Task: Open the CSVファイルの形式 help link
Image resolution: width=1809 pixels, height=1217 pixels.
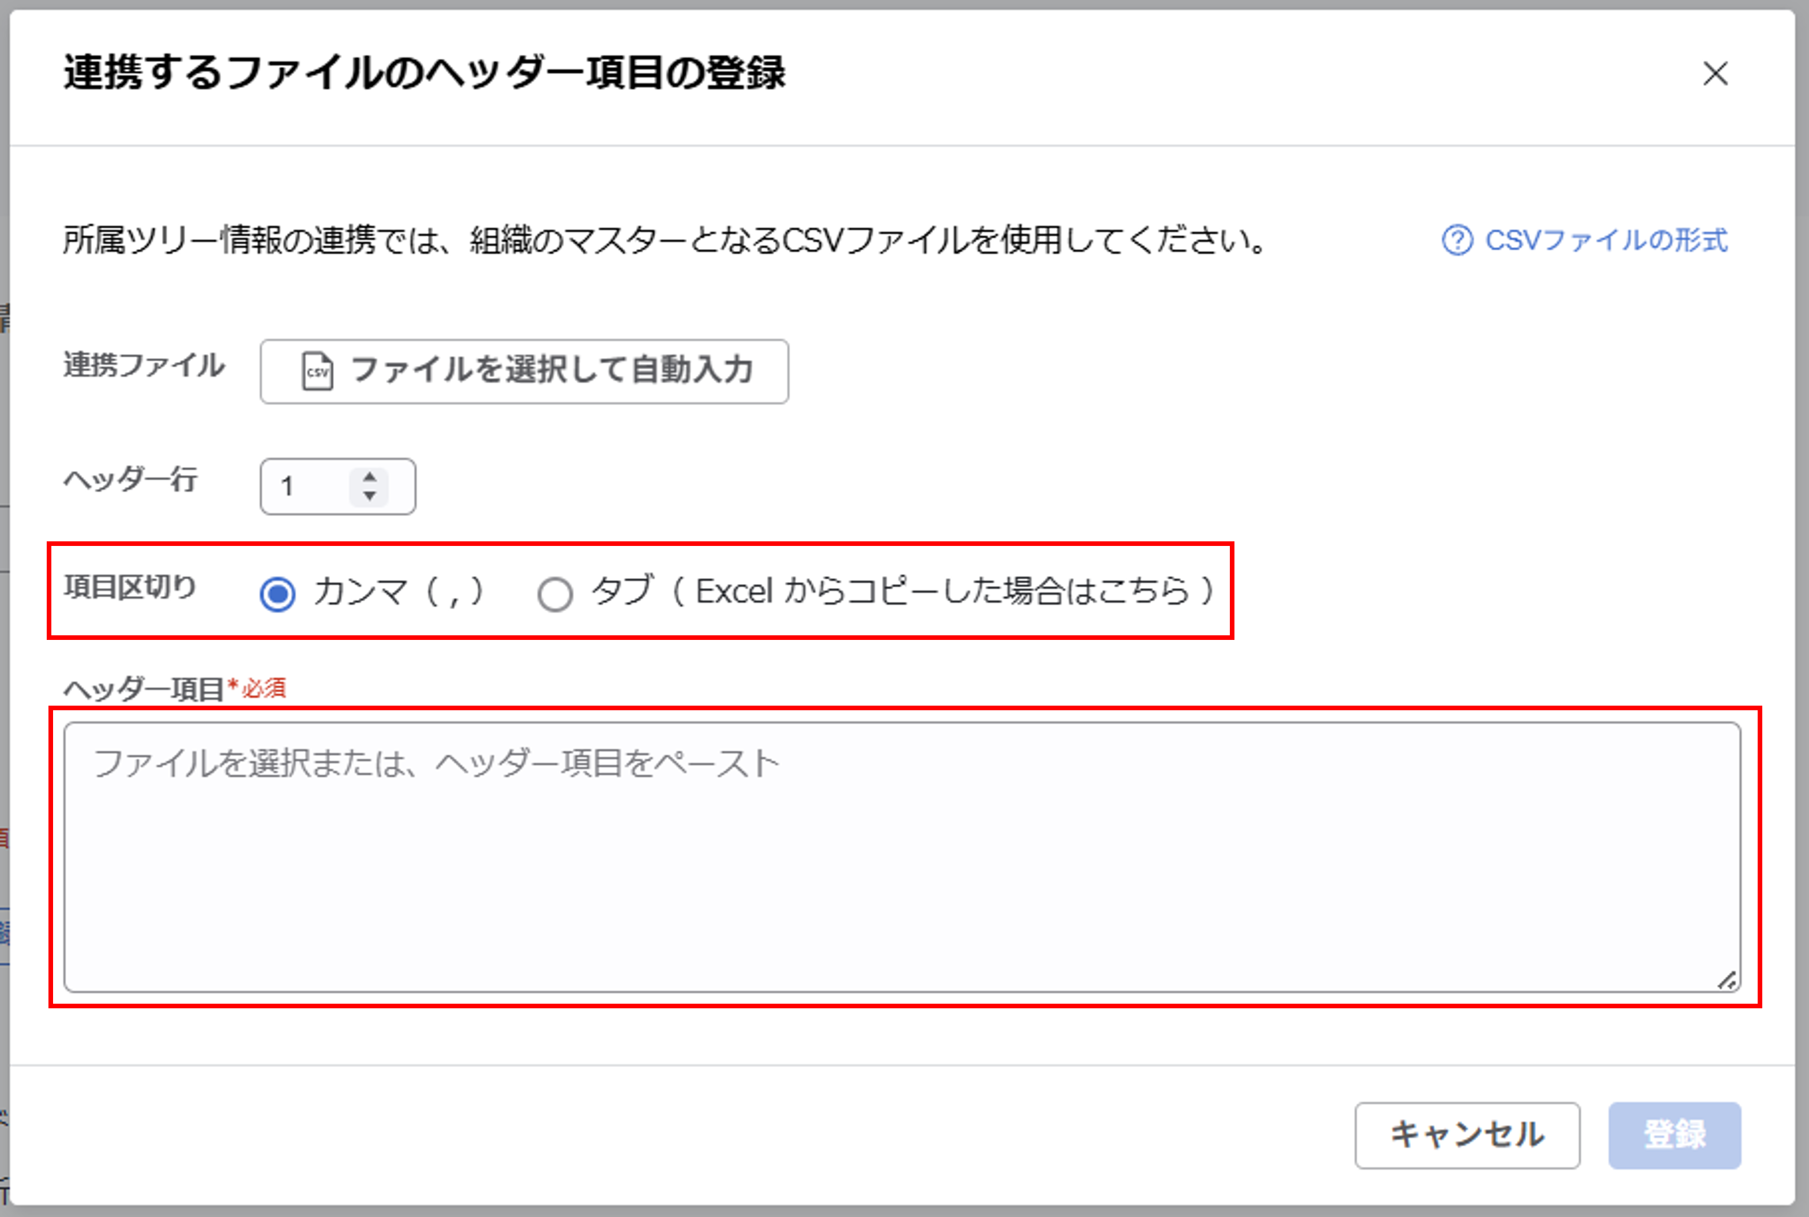Action: tap(1607, 240)
